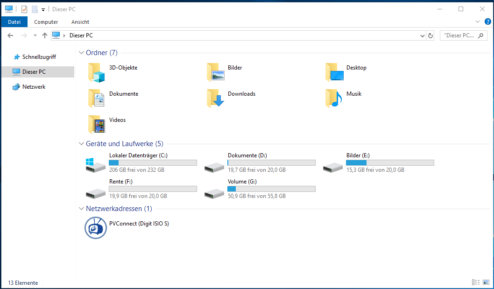Open the Bilder folder icon
The width and height of the screenshot is (494, 289).
coord(216,72)
